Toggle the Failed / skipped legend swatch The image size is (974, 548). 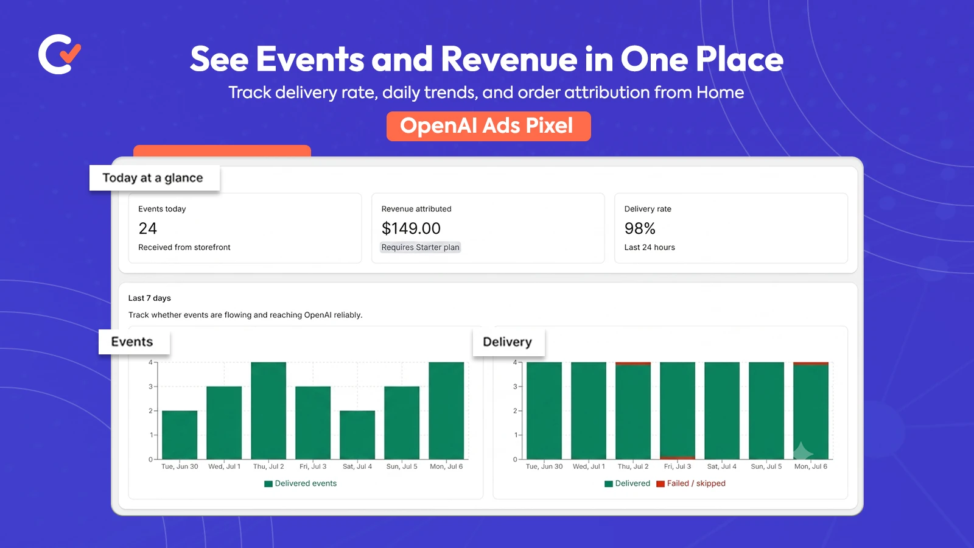(660, 484)
